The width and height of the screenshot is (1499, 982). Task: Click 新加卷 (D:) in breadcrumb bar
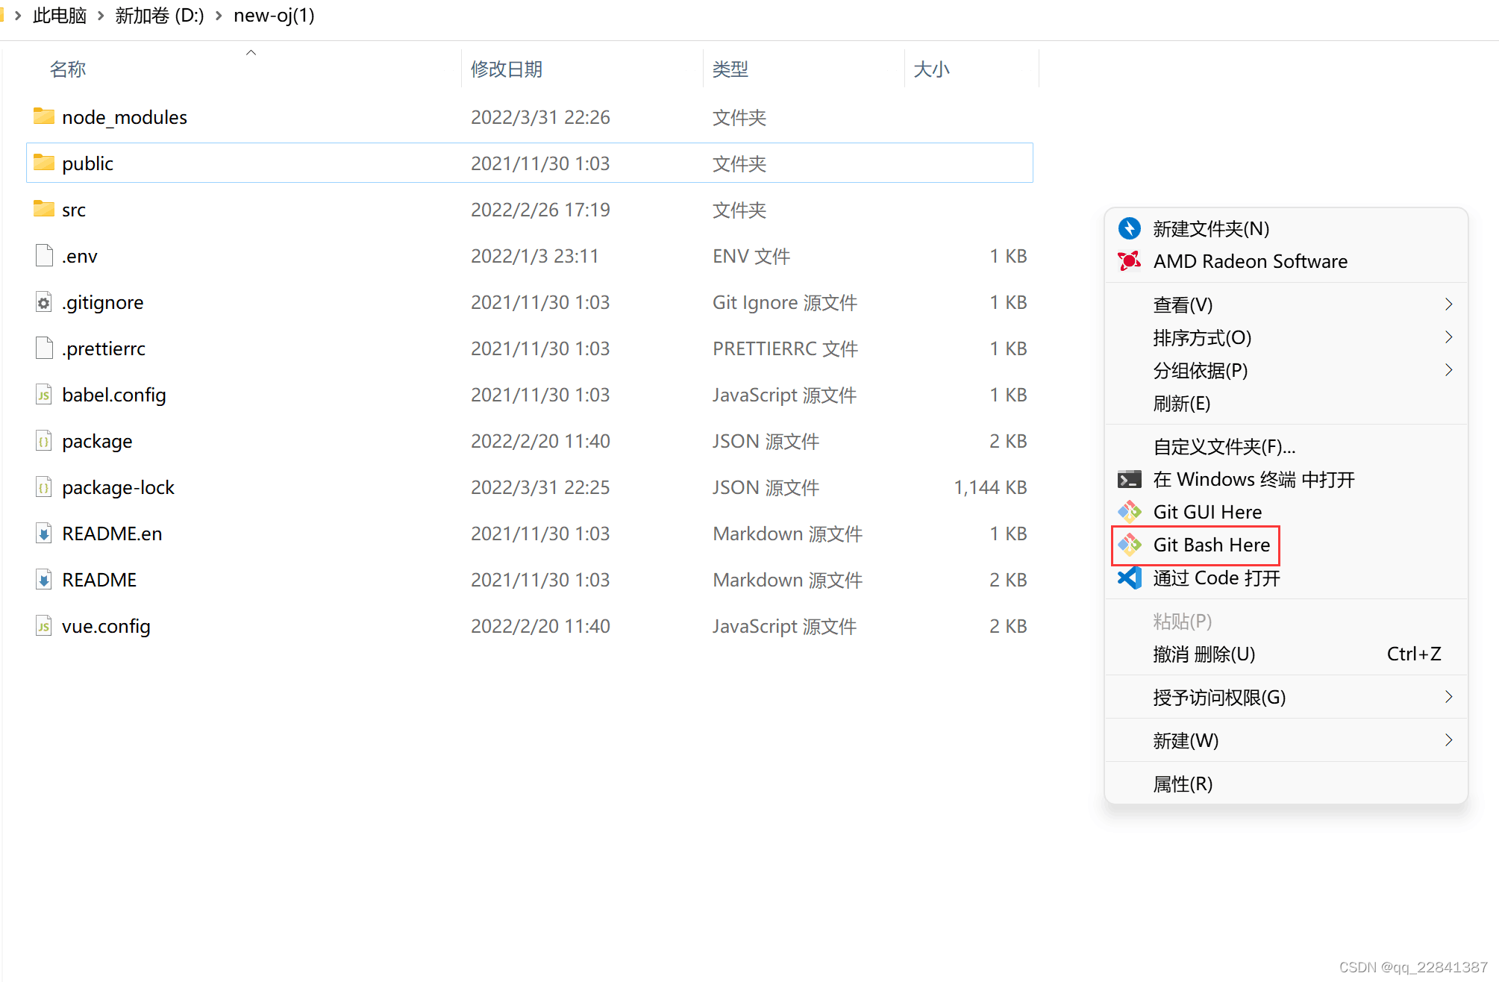pos(159,15)
